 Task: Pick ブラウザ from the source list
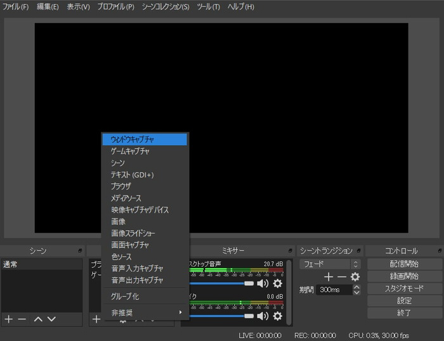145,186
